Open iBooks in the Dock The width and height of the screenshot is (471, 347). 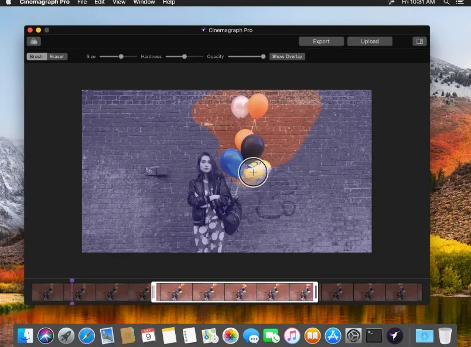tap(312, 336)
